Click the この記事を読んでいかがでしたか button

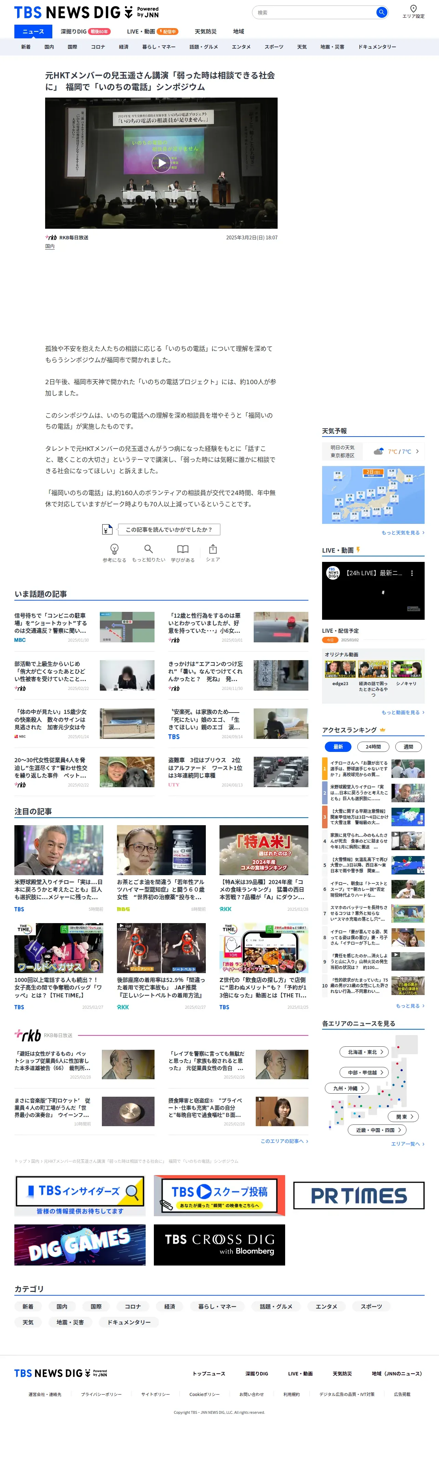pyautogui.click(x=169, y=529)
